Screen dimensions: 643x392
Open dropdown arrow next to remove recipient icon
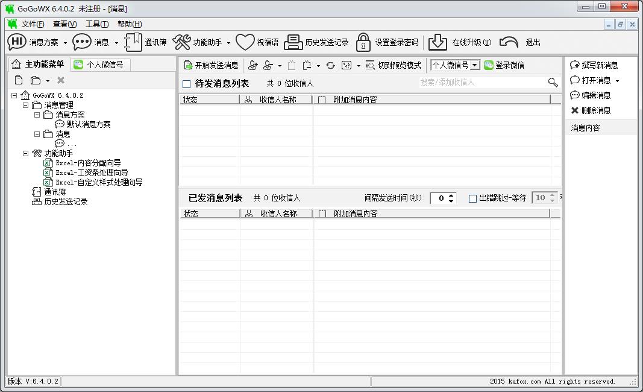pos(280,66)
